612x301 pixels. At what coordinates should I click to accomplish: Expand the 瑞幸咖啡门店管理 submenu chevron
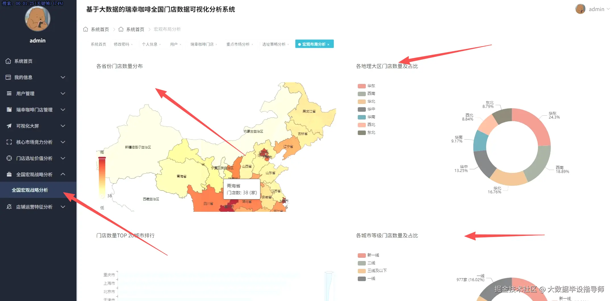(x=63, y=110)
